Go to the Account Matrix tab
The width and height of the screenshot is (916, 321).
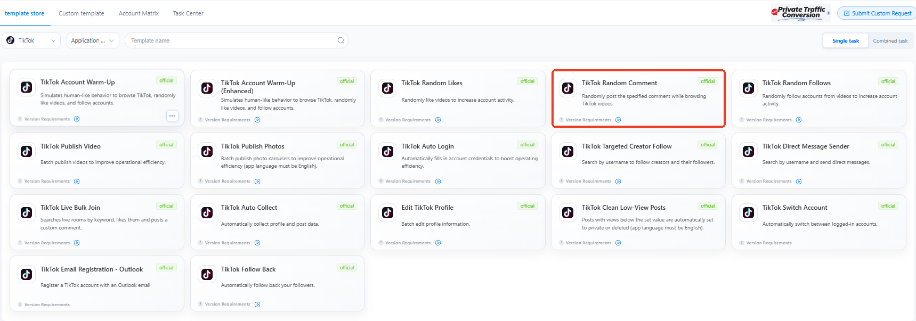click(x=139, y=13)
